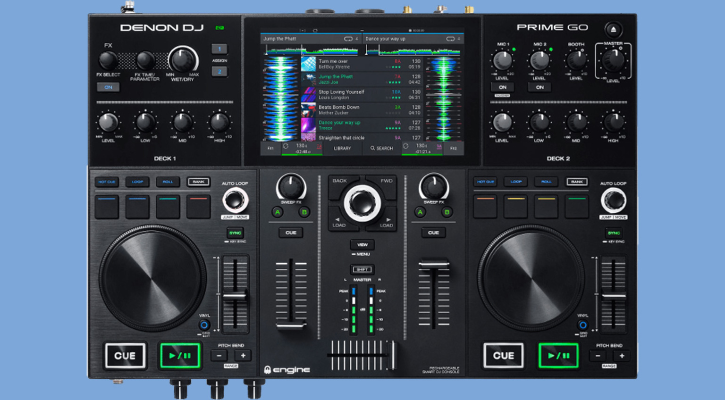725x400 pixels.
Task: Select Deck 1 HOT CUE pad mode
Action: click(107, 182)
